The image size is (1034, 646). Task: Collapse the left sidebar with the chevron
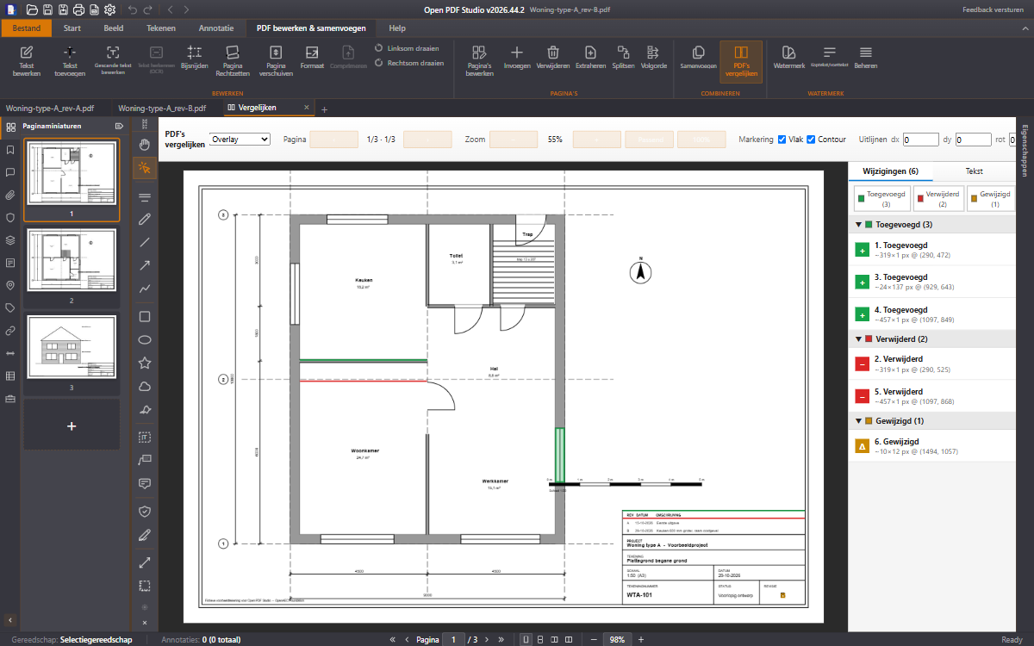(x=10, y=619)
